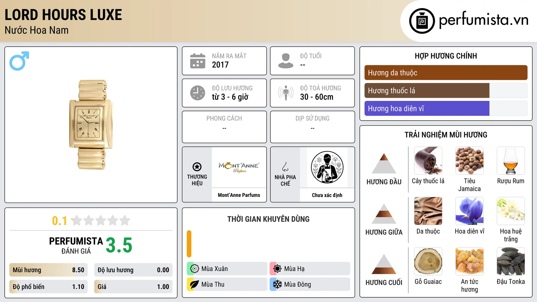The height and width of the screenshot is (302, 537).
Task: Click the Hương đầu pyramid icon
Action: (x=384, y=163)
